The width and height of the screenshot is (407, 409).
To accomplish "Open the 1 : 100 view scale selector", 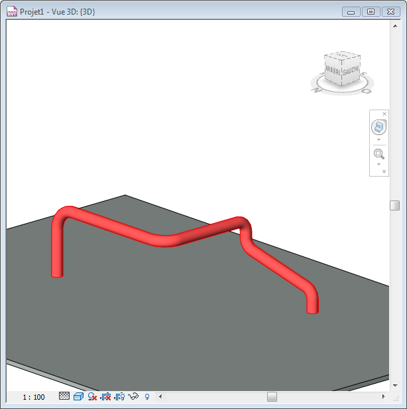I will [x=34, y=397].
